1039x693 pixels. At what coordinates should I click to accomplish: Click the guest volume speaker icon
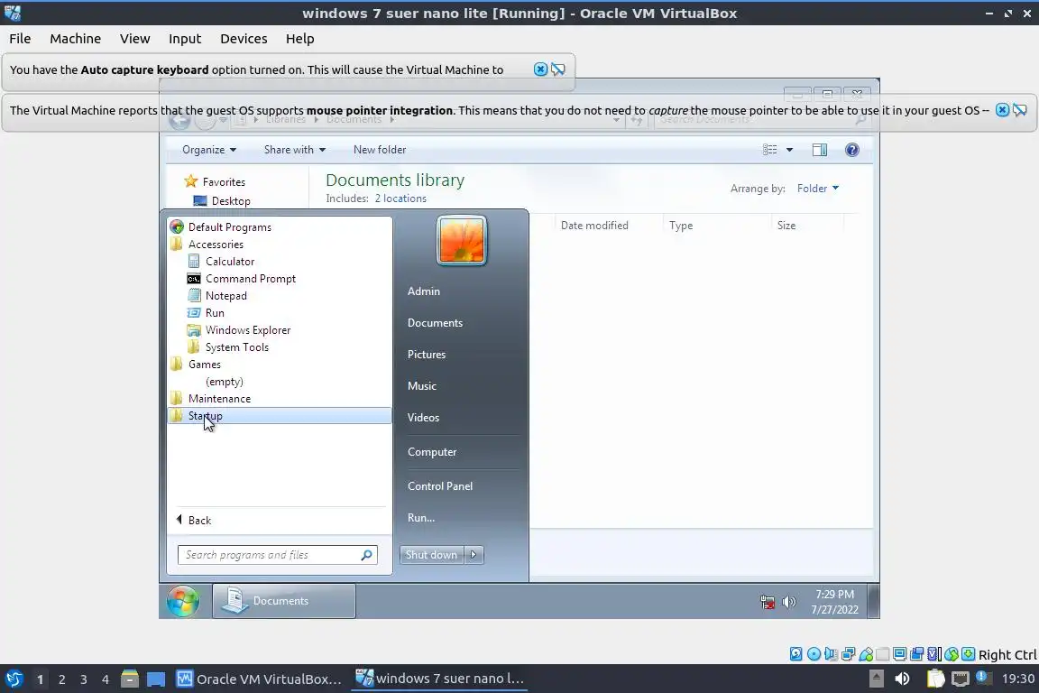coord(788,602)
